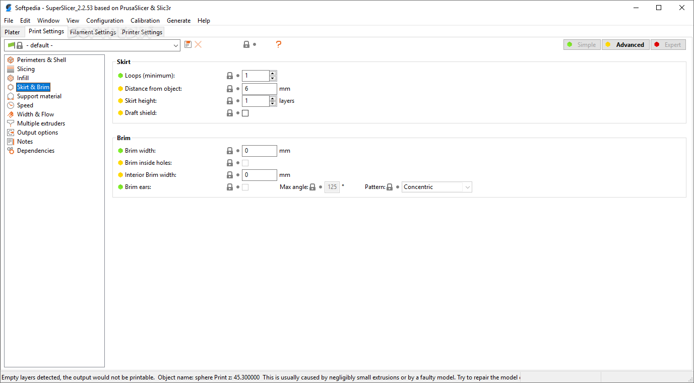This screenshot has height=383, width=694.
Task: Decrease Loops (minimum) with down arrow
Action: pos(273,78)
